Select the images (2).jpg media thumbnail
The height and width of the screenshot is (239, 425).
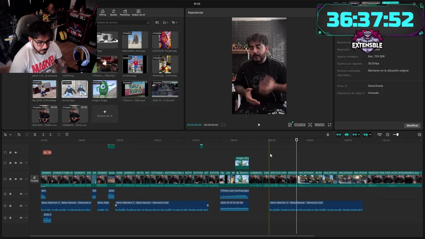point(105,89)
